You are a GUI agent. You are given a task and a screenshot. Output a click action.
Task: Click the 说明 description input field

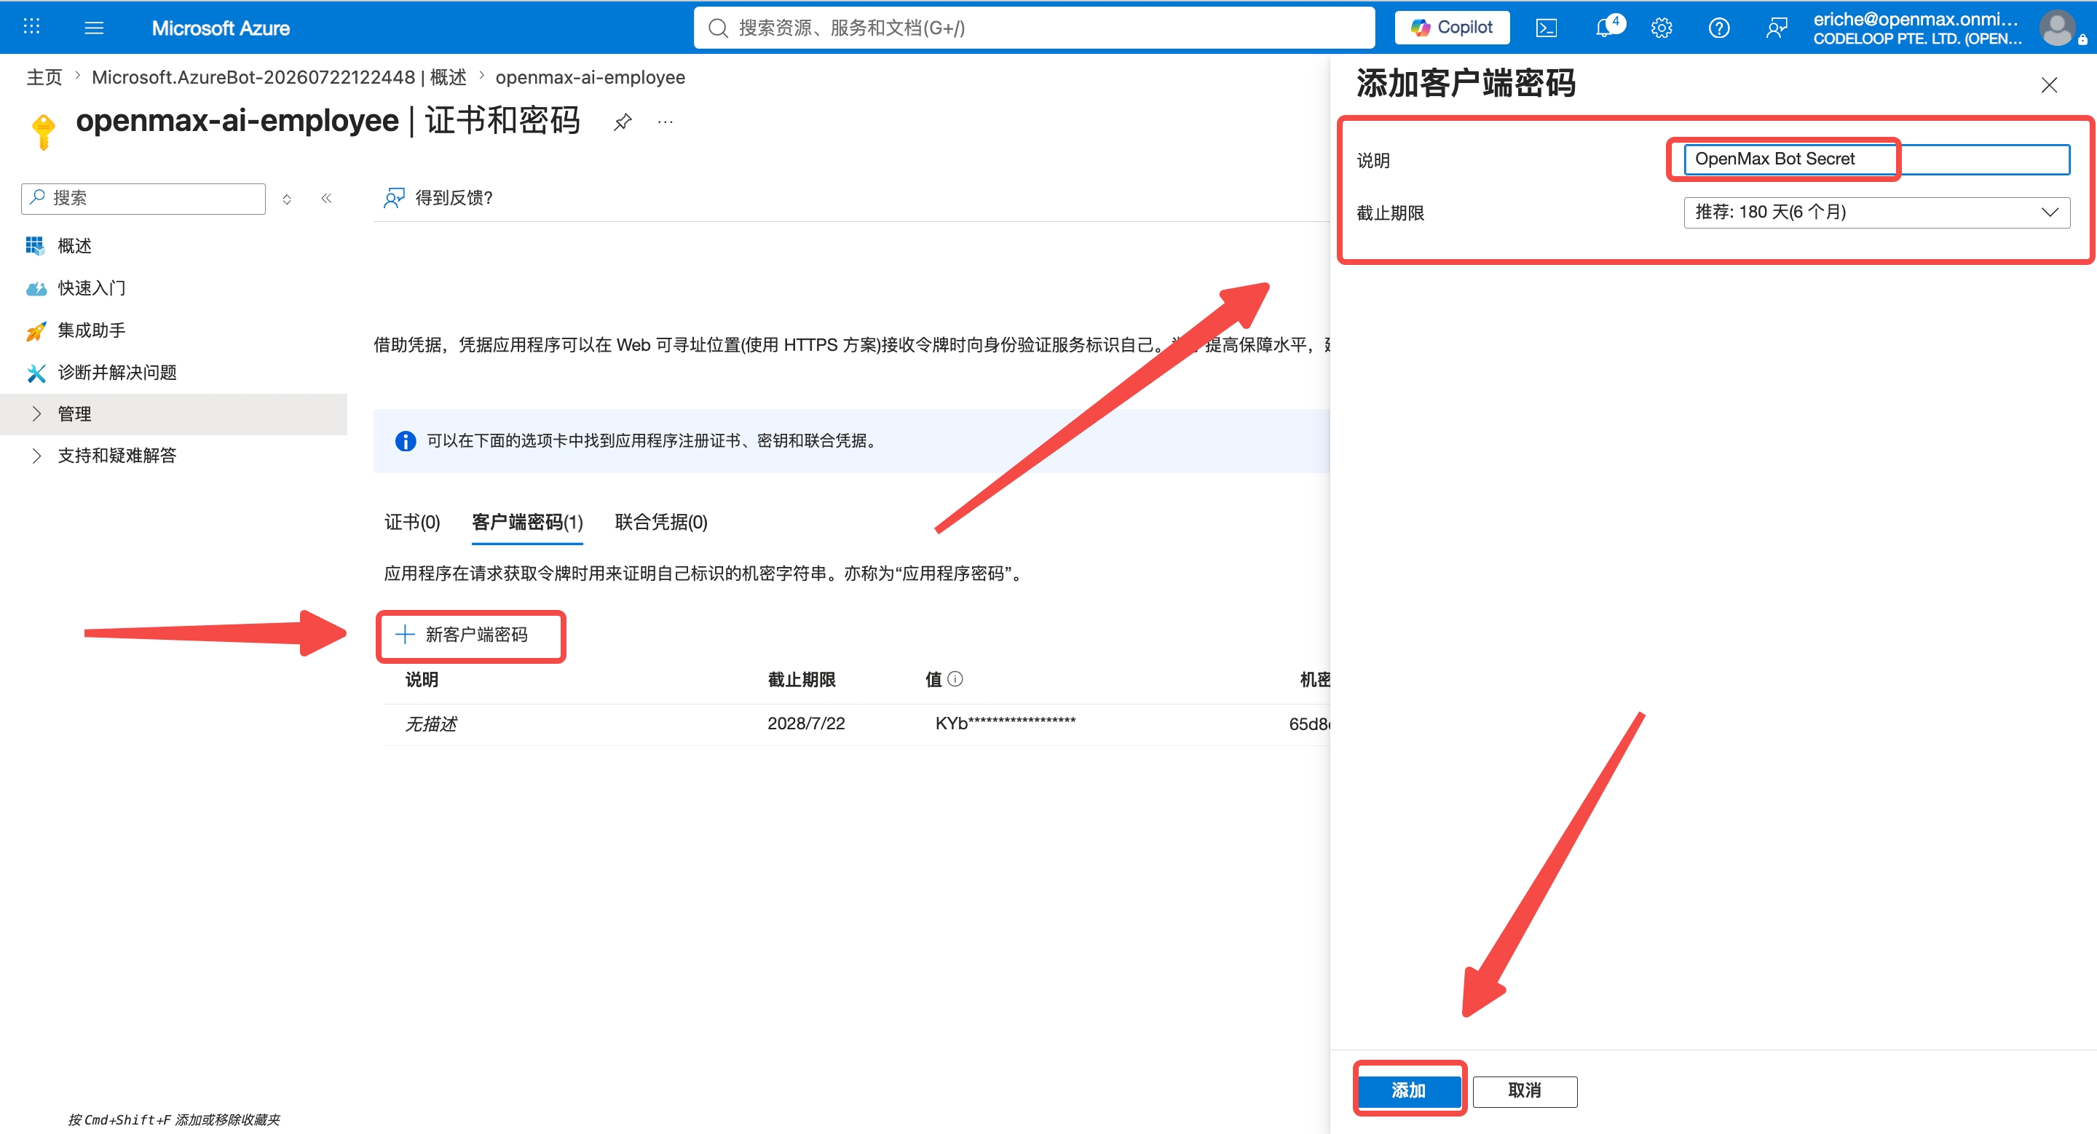tap(1876, 159)
